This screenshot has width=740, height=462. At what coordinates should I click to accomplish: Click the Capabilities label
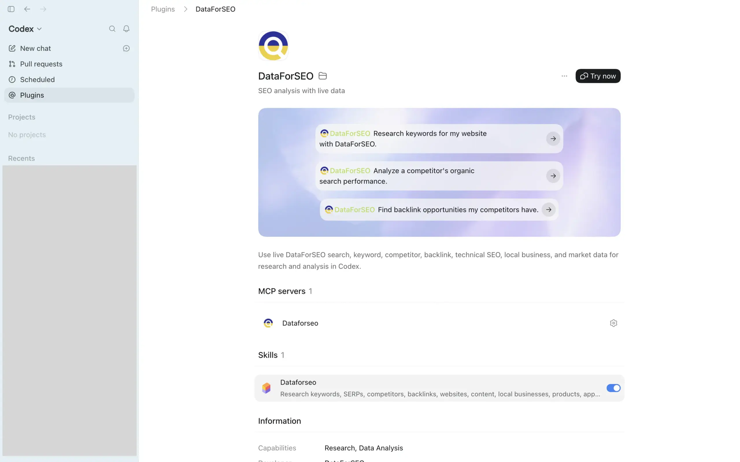[277, 448]
